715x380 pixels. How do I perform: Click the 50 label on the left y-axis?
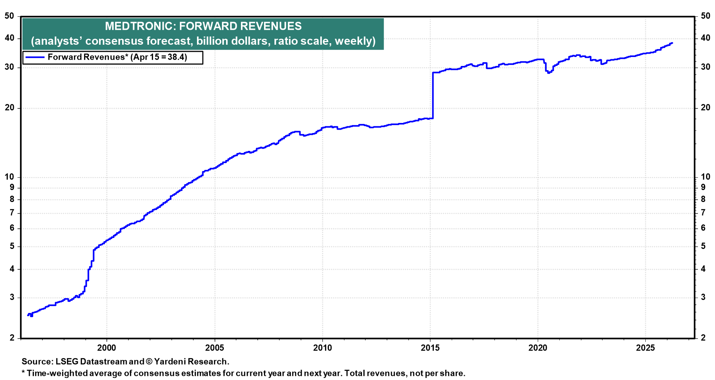click(x=9, y=16)
